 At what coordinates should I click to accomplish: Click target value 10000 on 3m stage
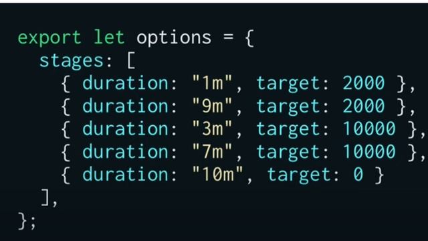pyautogui.click(x=369, y=129)
